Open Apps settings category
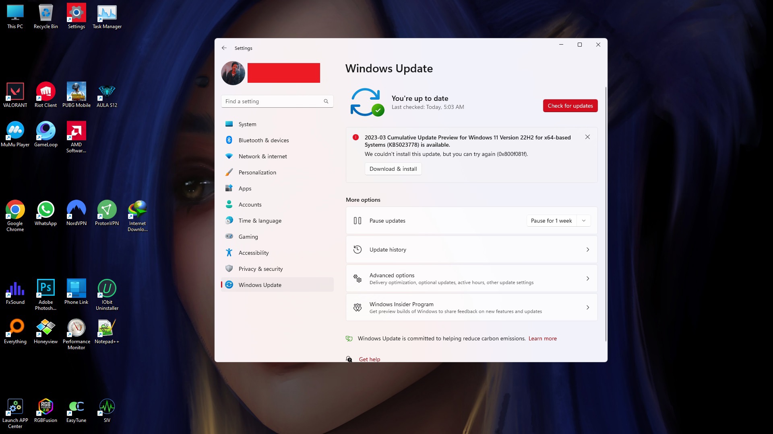This screenshot has width=773, height=434. click(277, 188)
